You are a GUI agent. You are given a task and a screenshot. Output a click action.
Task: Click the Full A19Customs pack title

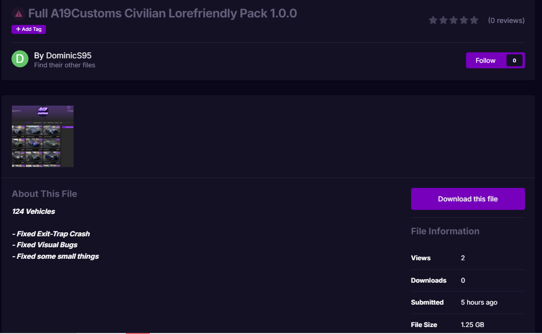click(162, 13)
